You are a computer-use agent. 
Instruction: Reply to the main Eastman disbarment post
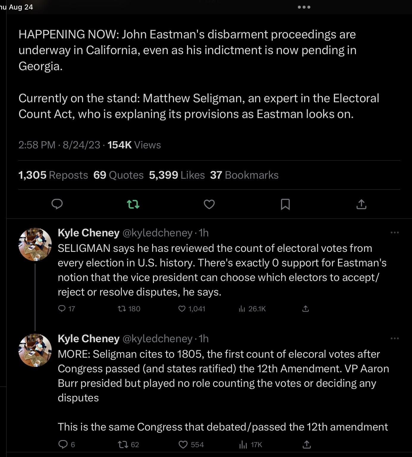click(x=57, y=204)
